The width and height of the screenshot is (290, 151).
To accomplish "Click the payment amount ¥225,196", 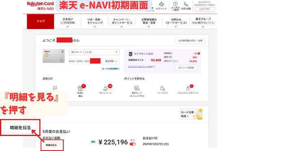I will pos(113,142).
